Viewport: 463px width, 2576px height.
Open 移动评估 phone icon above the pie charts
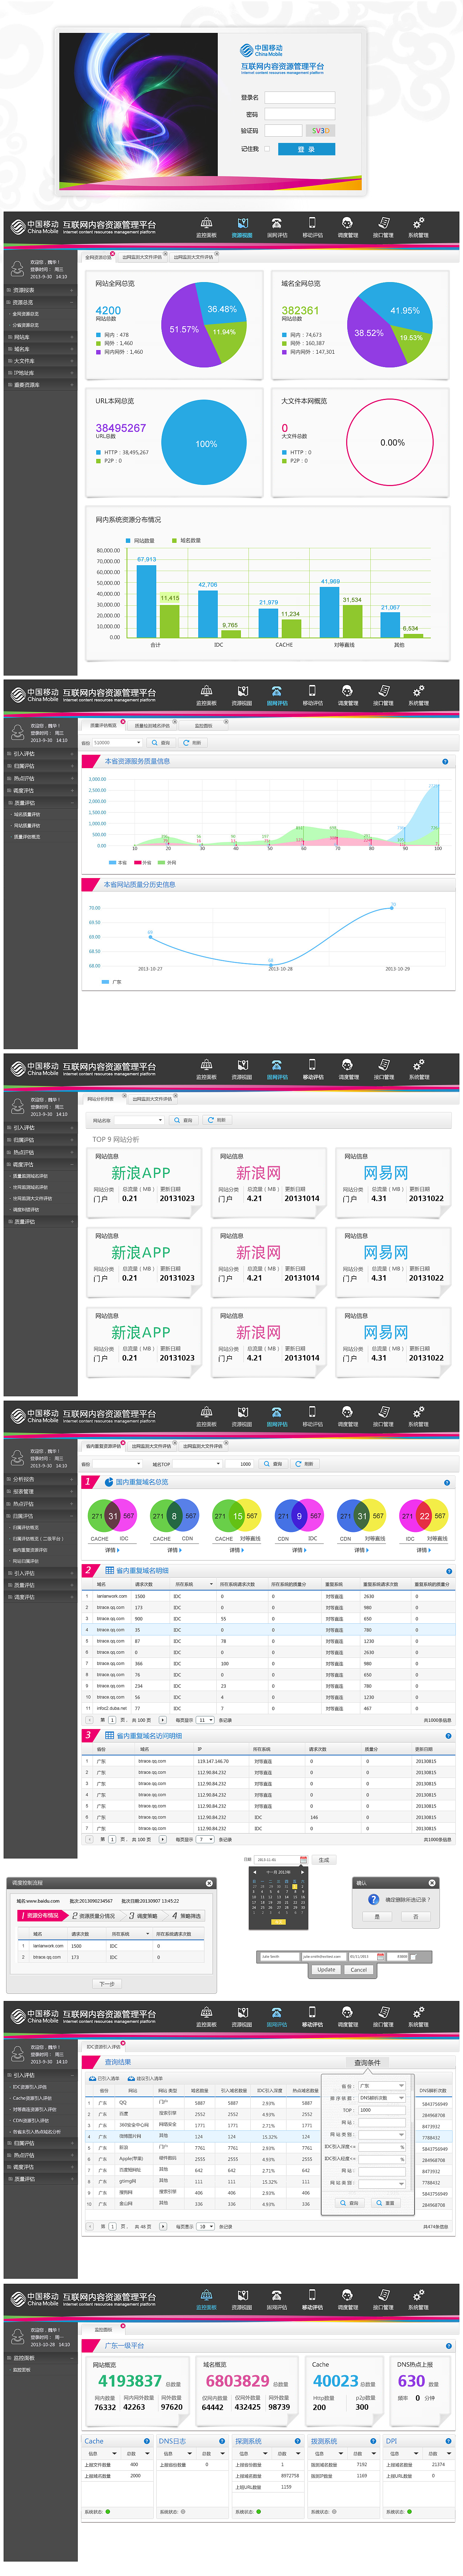(312, 227)
